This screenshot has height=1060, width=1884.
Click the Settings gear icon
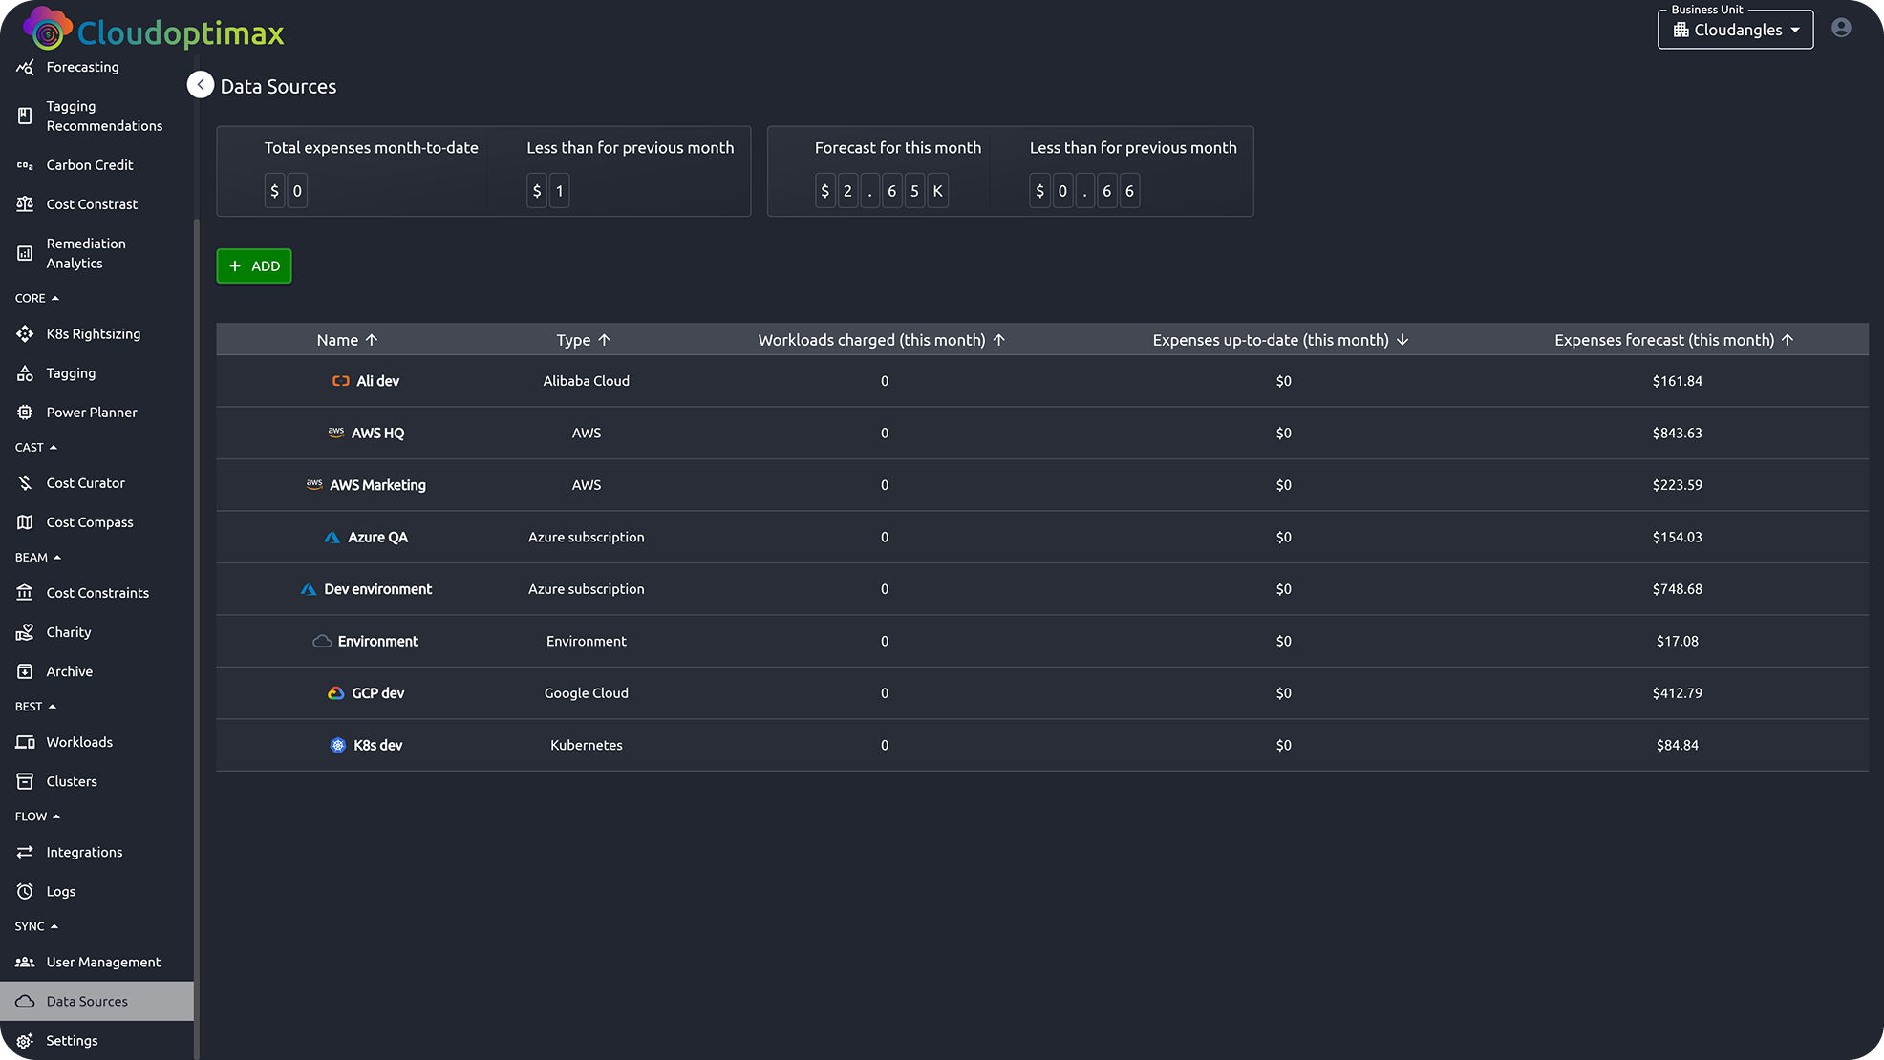25,1041
